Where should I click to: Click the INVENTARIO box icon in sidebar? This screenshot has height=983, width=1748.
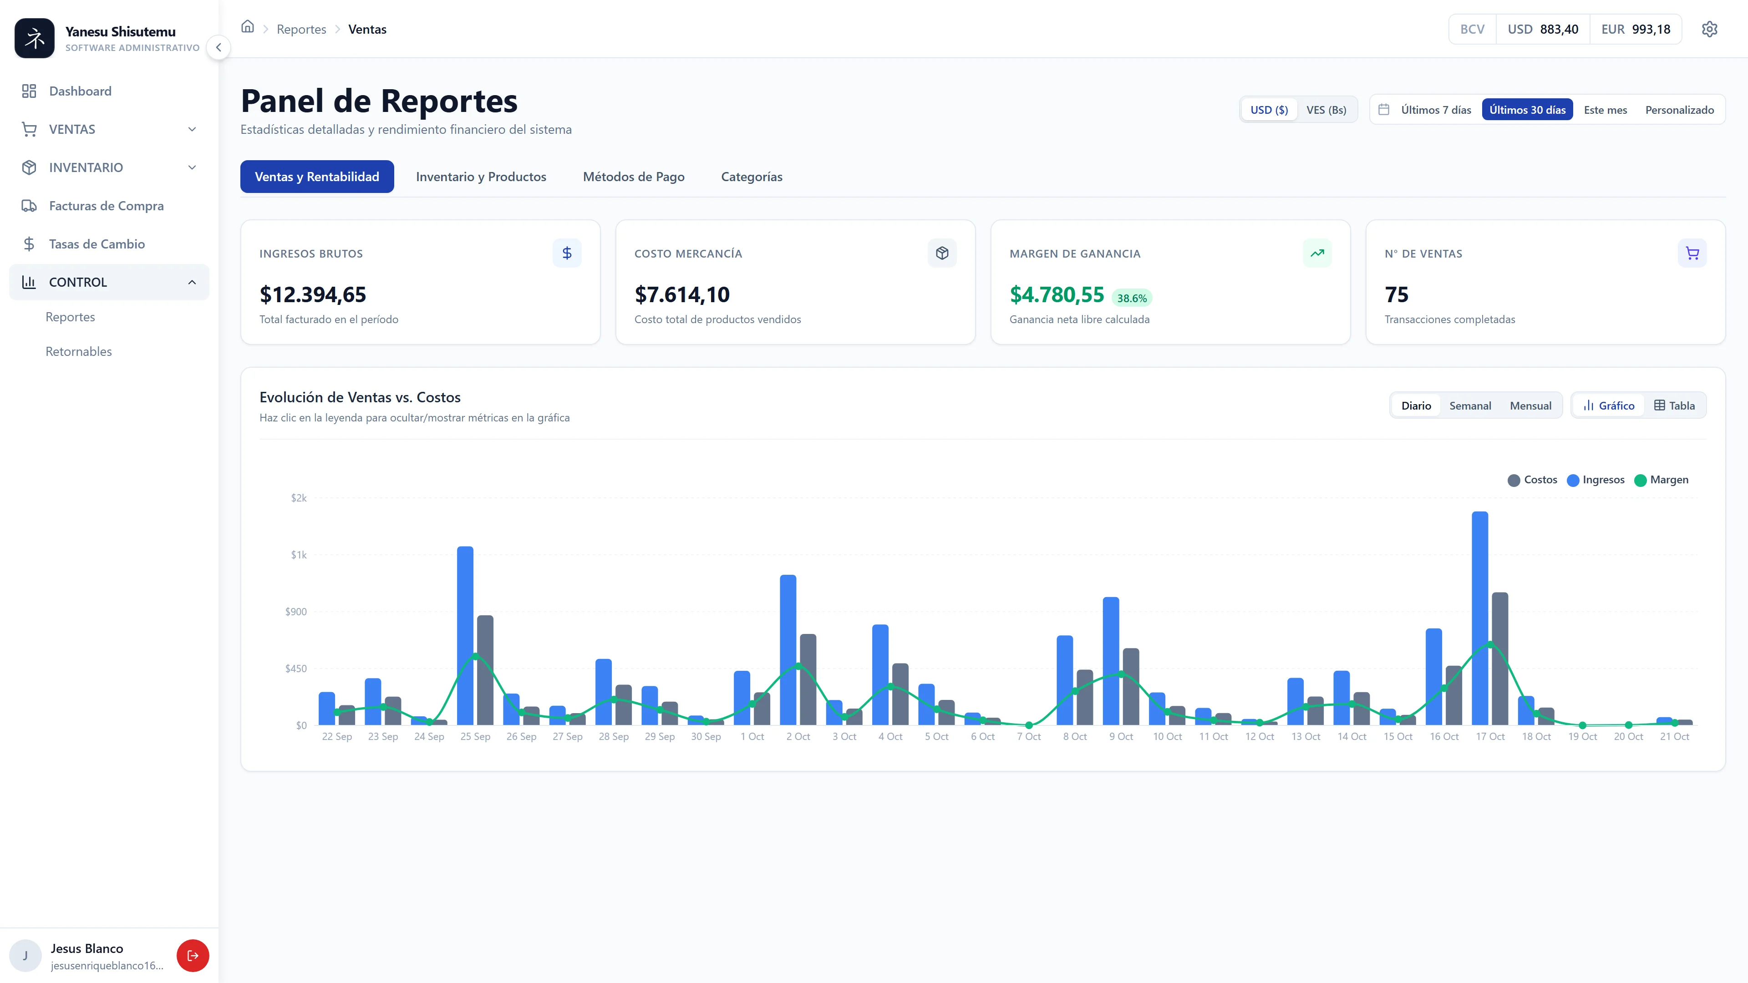pos(29,167)
